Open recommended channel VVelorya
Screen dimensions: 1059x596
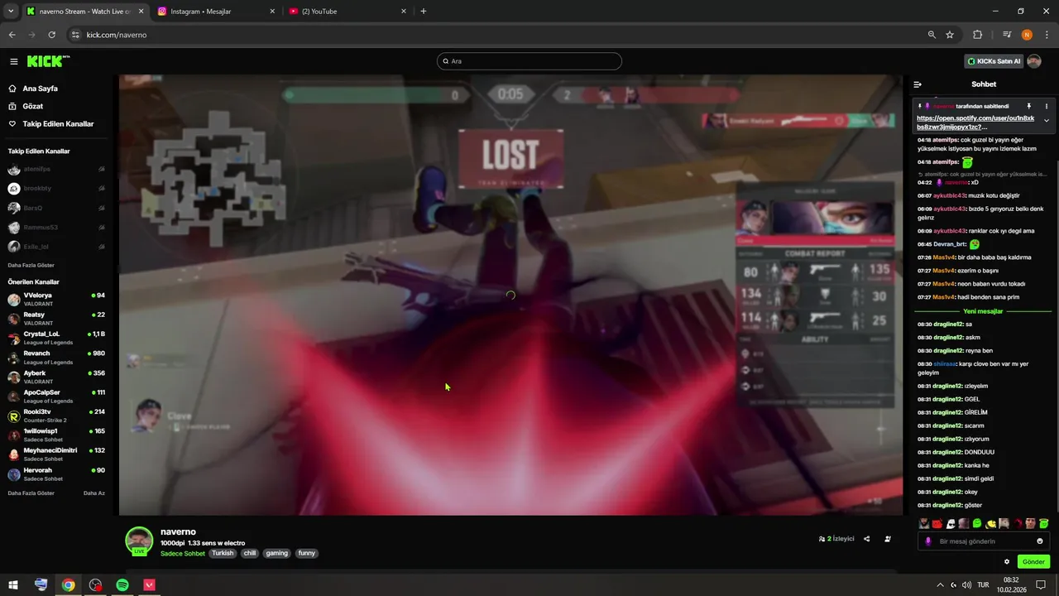pyautogui.click(x=56, y=300)
